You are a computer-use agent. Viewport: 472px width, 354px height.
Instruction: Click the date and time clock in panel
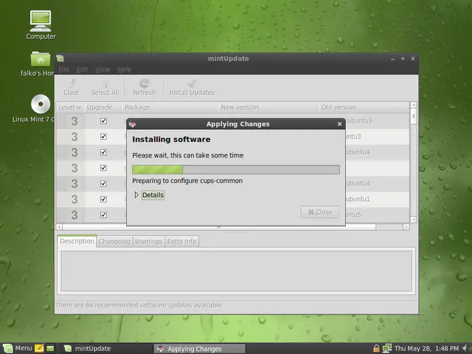[x=427, y=349]
